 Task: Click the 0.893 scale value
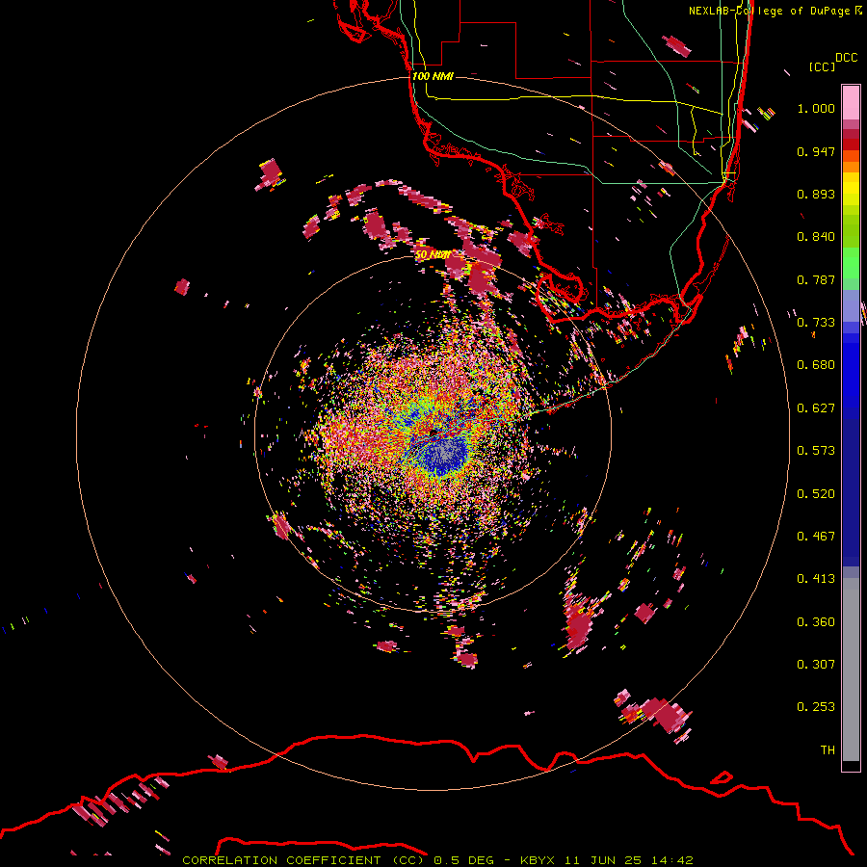click(816, 194)
